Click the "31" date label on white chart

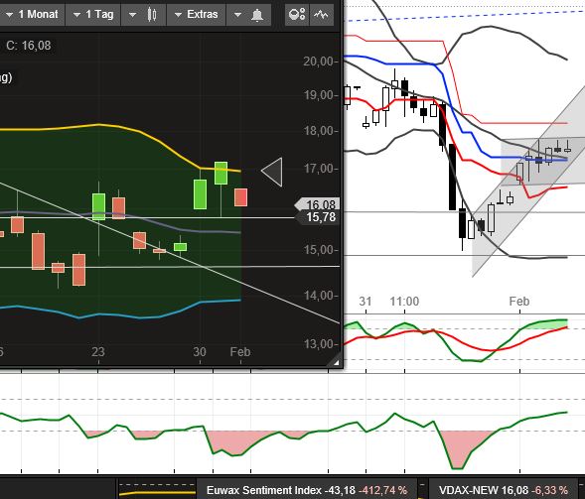(366, 302)
